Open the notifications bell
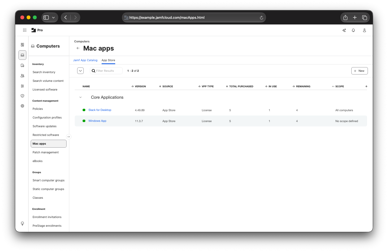This screenshot has width=388, height=252. click(x=353, y=30)
